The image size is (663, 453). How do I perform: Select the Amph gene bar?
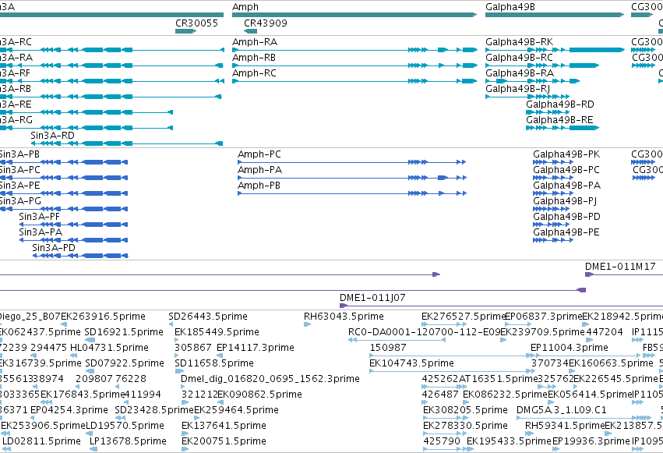(354, 15)
